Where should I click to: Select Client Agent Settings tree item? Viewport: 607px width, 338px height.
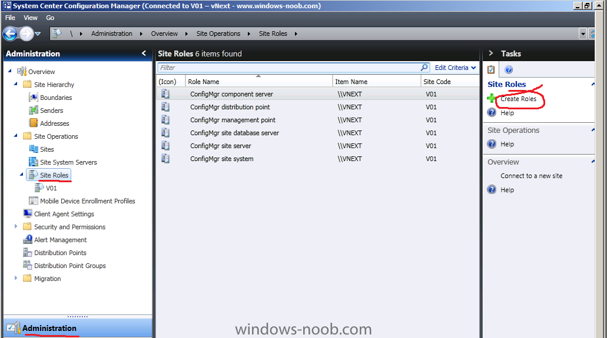(64, 214)
